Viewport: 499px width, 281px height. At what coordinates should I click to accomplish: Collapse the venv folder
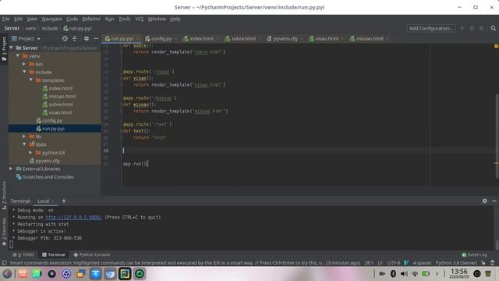click(x=18, y=55)
